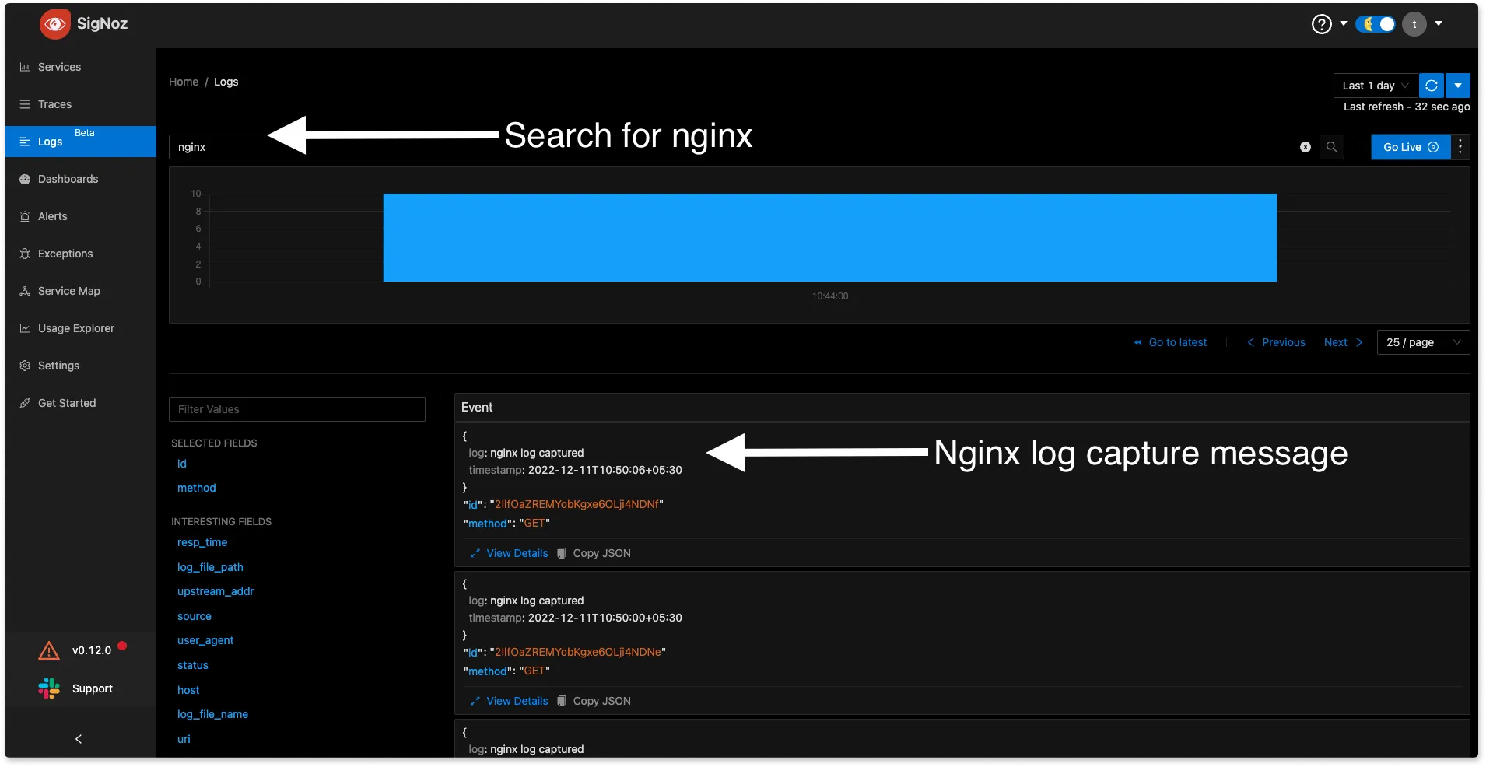Select the log_file_name interesting field
1486x767 pixels.
[212, 714]
